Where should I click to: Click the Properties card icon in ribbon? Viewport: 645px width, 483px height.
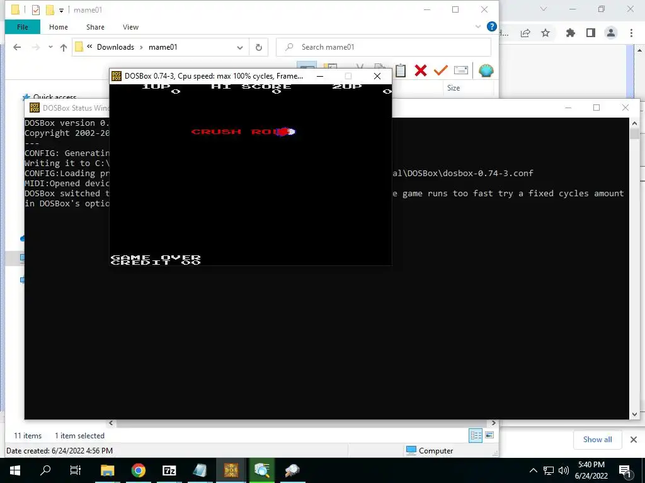click(x=460, y=70)
